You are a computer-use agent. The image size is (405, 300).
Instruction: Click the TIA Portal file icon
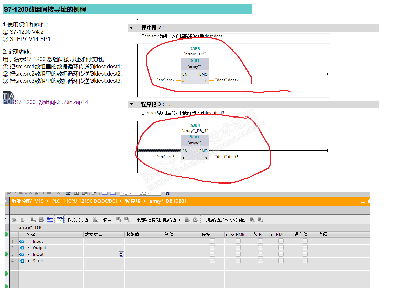coord(9,98)
